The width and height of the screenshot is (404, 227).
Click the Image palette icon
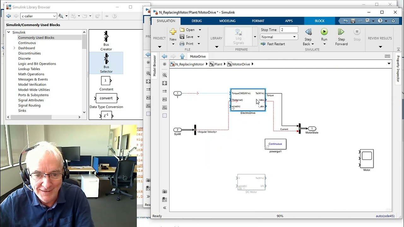(x=164, y=108)
